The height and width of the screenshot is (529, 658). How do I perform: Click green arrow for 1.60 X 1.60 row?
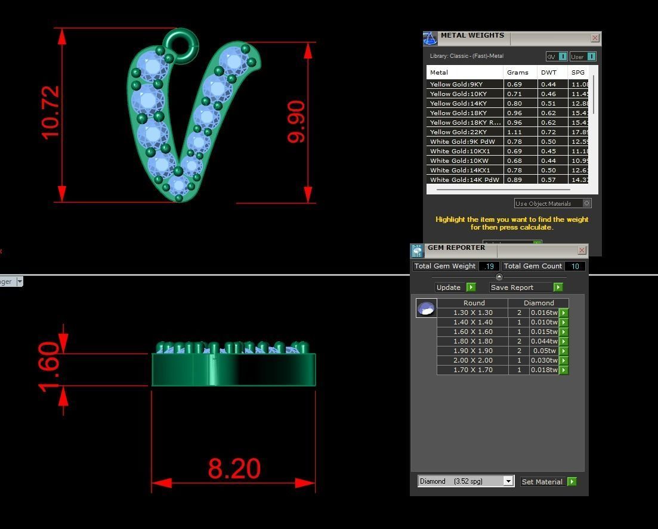tap(564, 332)
